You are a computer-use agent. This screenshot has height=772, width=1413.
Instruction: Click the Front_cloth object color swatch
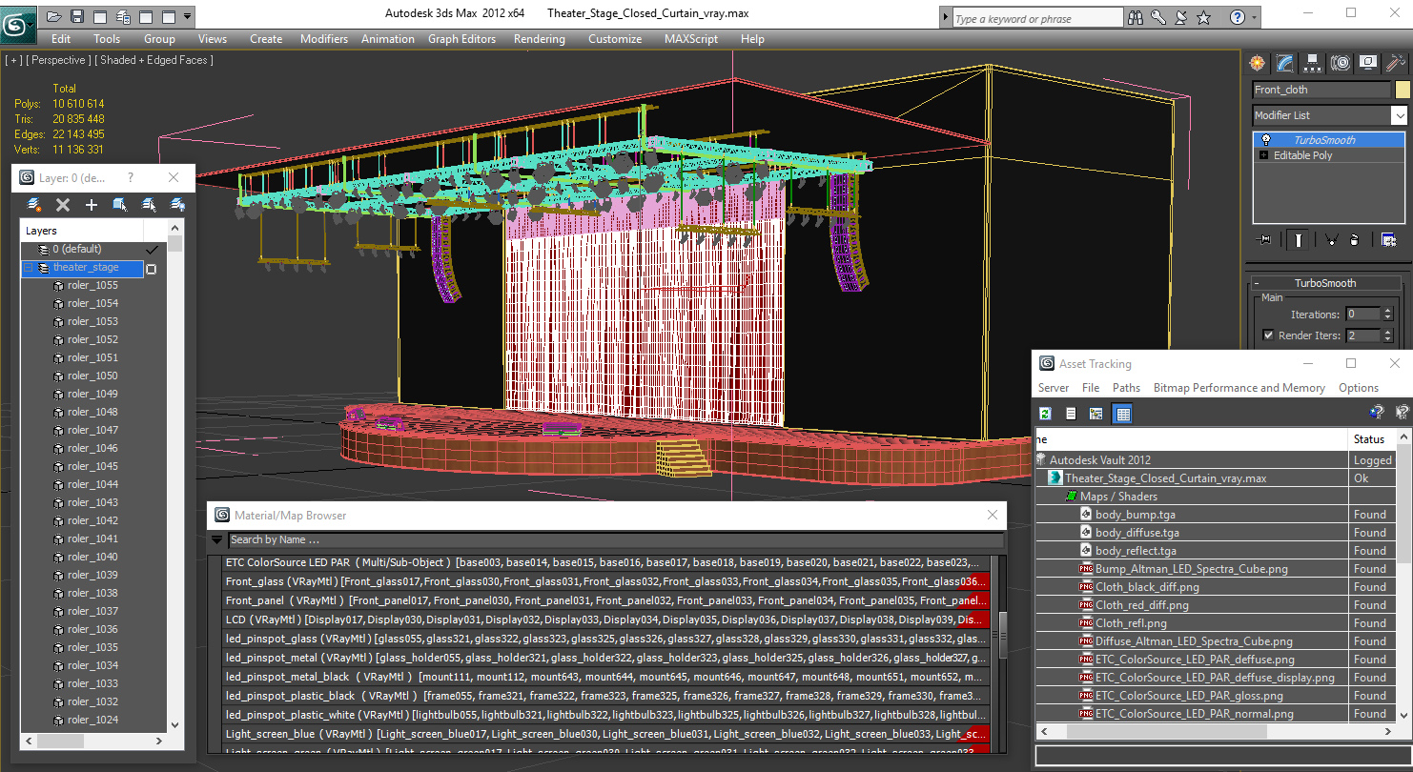[x=1403, y=90]
